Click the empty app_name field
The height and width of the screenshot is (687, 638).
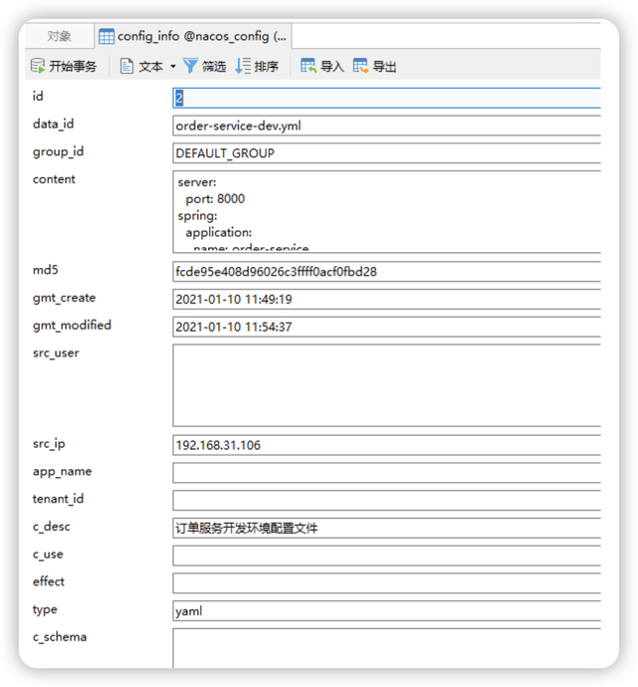pos(386,473)
